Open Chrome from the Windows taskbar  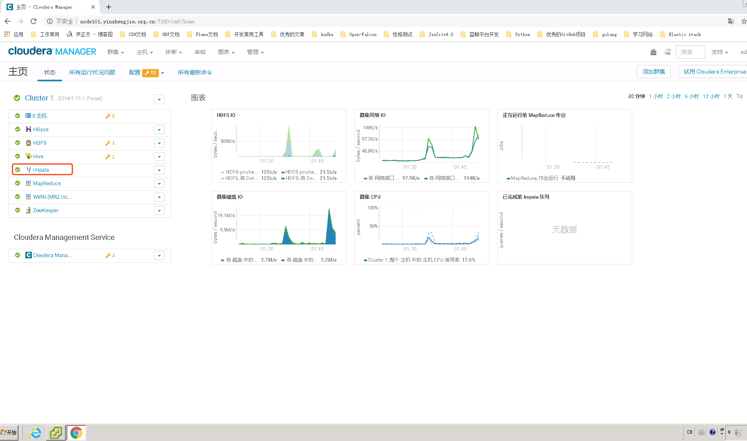(76, 432)
